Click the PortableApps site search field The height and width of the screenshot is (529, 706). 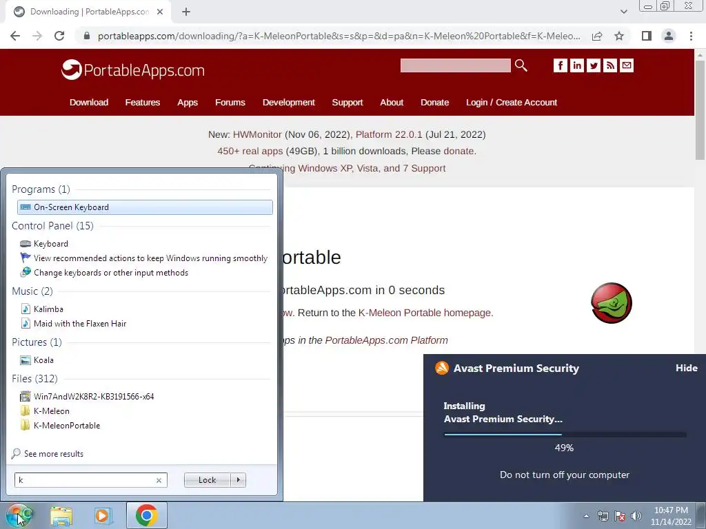[x=455, y=65]
